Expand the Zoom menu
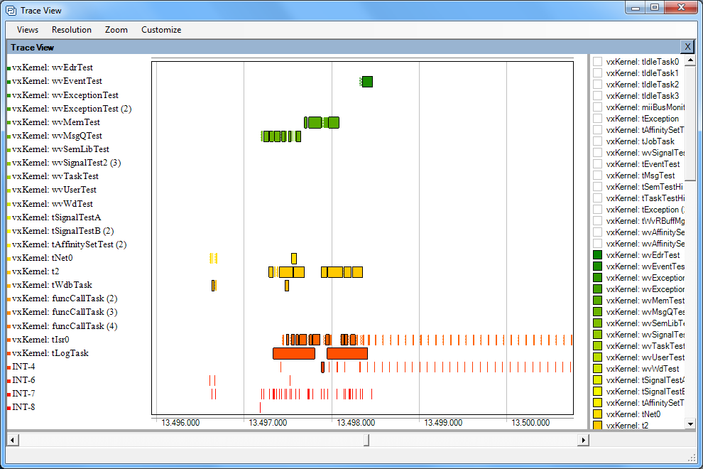This screenshot has height=469, width=703. tap(116, 30)
